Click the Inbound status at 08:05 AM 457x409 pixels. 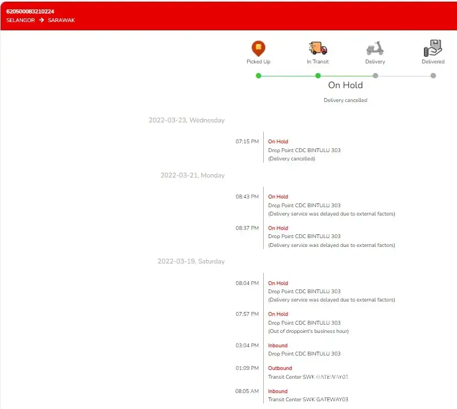point(278,391)
